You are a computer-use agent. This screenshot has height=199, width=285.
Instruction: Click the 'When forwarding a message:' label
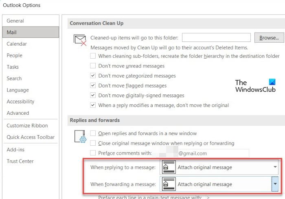123,184
